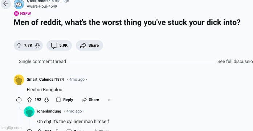Open the 5.9K comments button
This screenshot has height=131, width=253.
coord(59,45)
